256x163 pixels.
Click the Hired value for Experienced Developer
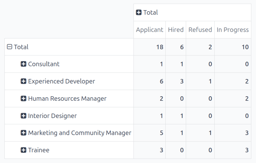click(x=182, y=81)
